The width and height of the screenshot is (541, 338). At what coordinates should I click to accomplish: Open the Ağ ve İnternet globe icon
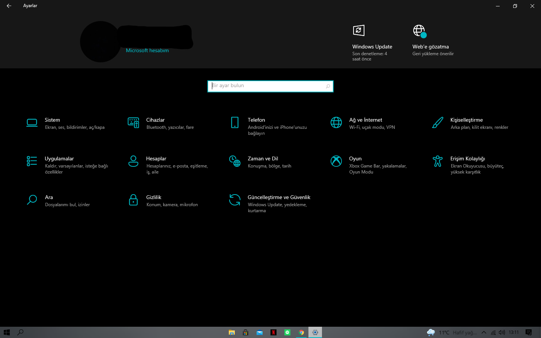pyautogui.click(x=336, y=122)
